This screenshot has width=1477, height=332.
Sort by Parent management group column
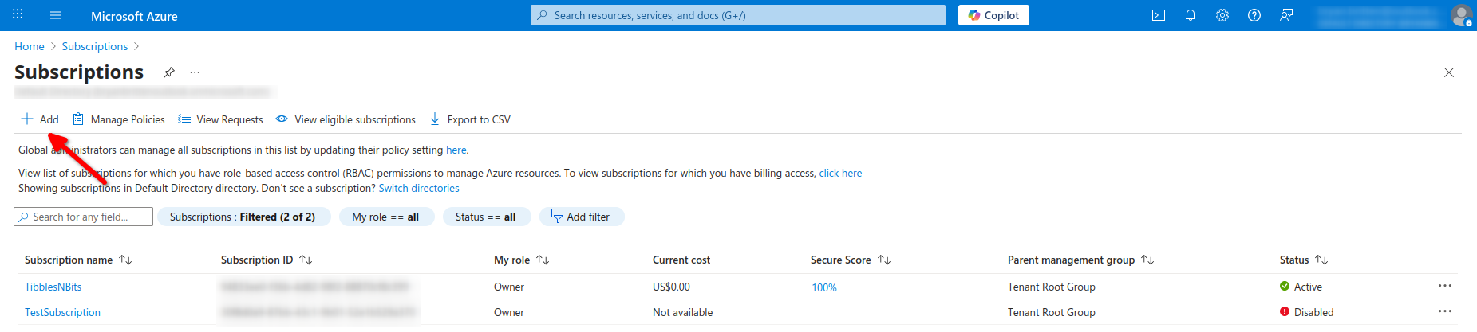[1080, 260]
